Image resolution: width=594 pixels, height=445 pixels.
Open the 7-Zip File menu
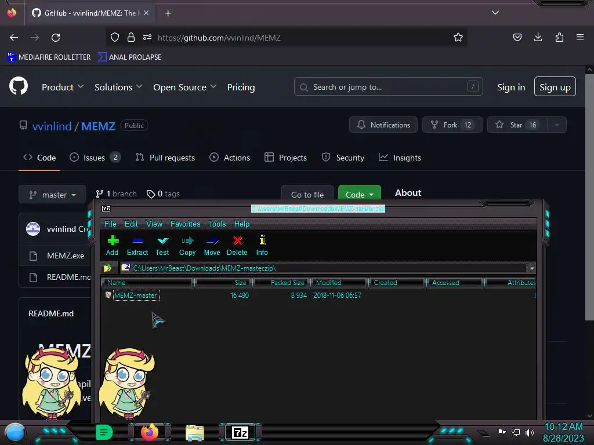click(110, 224)
